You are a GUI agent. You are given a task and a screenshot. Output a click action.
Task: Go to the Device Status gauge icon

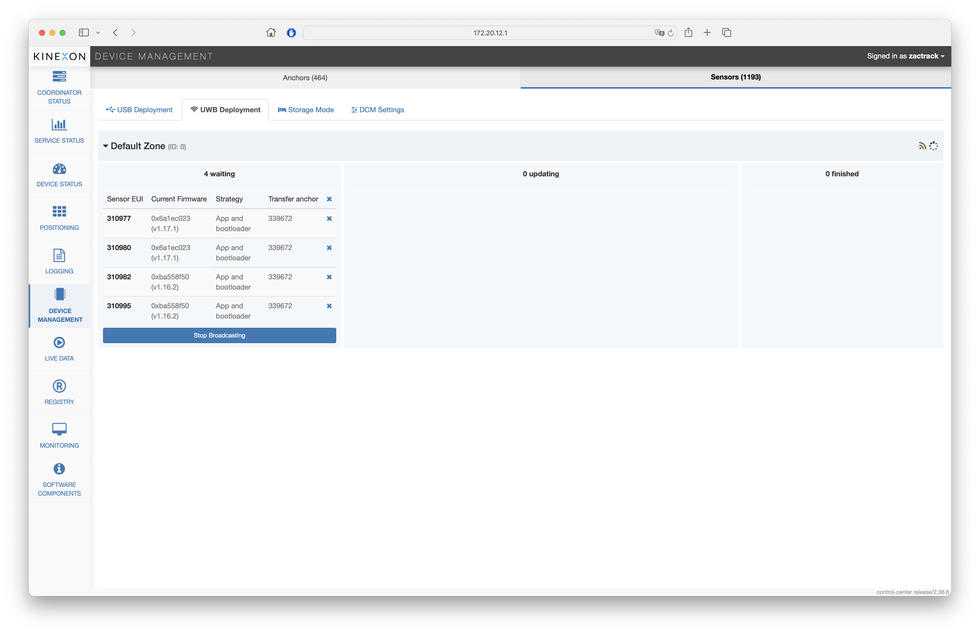tap(59, 169)
